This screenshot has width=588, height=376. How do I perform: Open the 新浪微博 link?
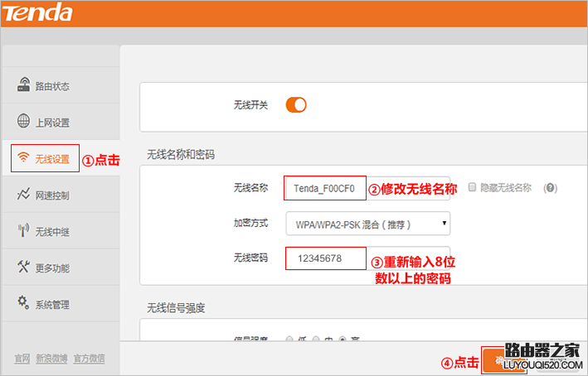[51, 359]
